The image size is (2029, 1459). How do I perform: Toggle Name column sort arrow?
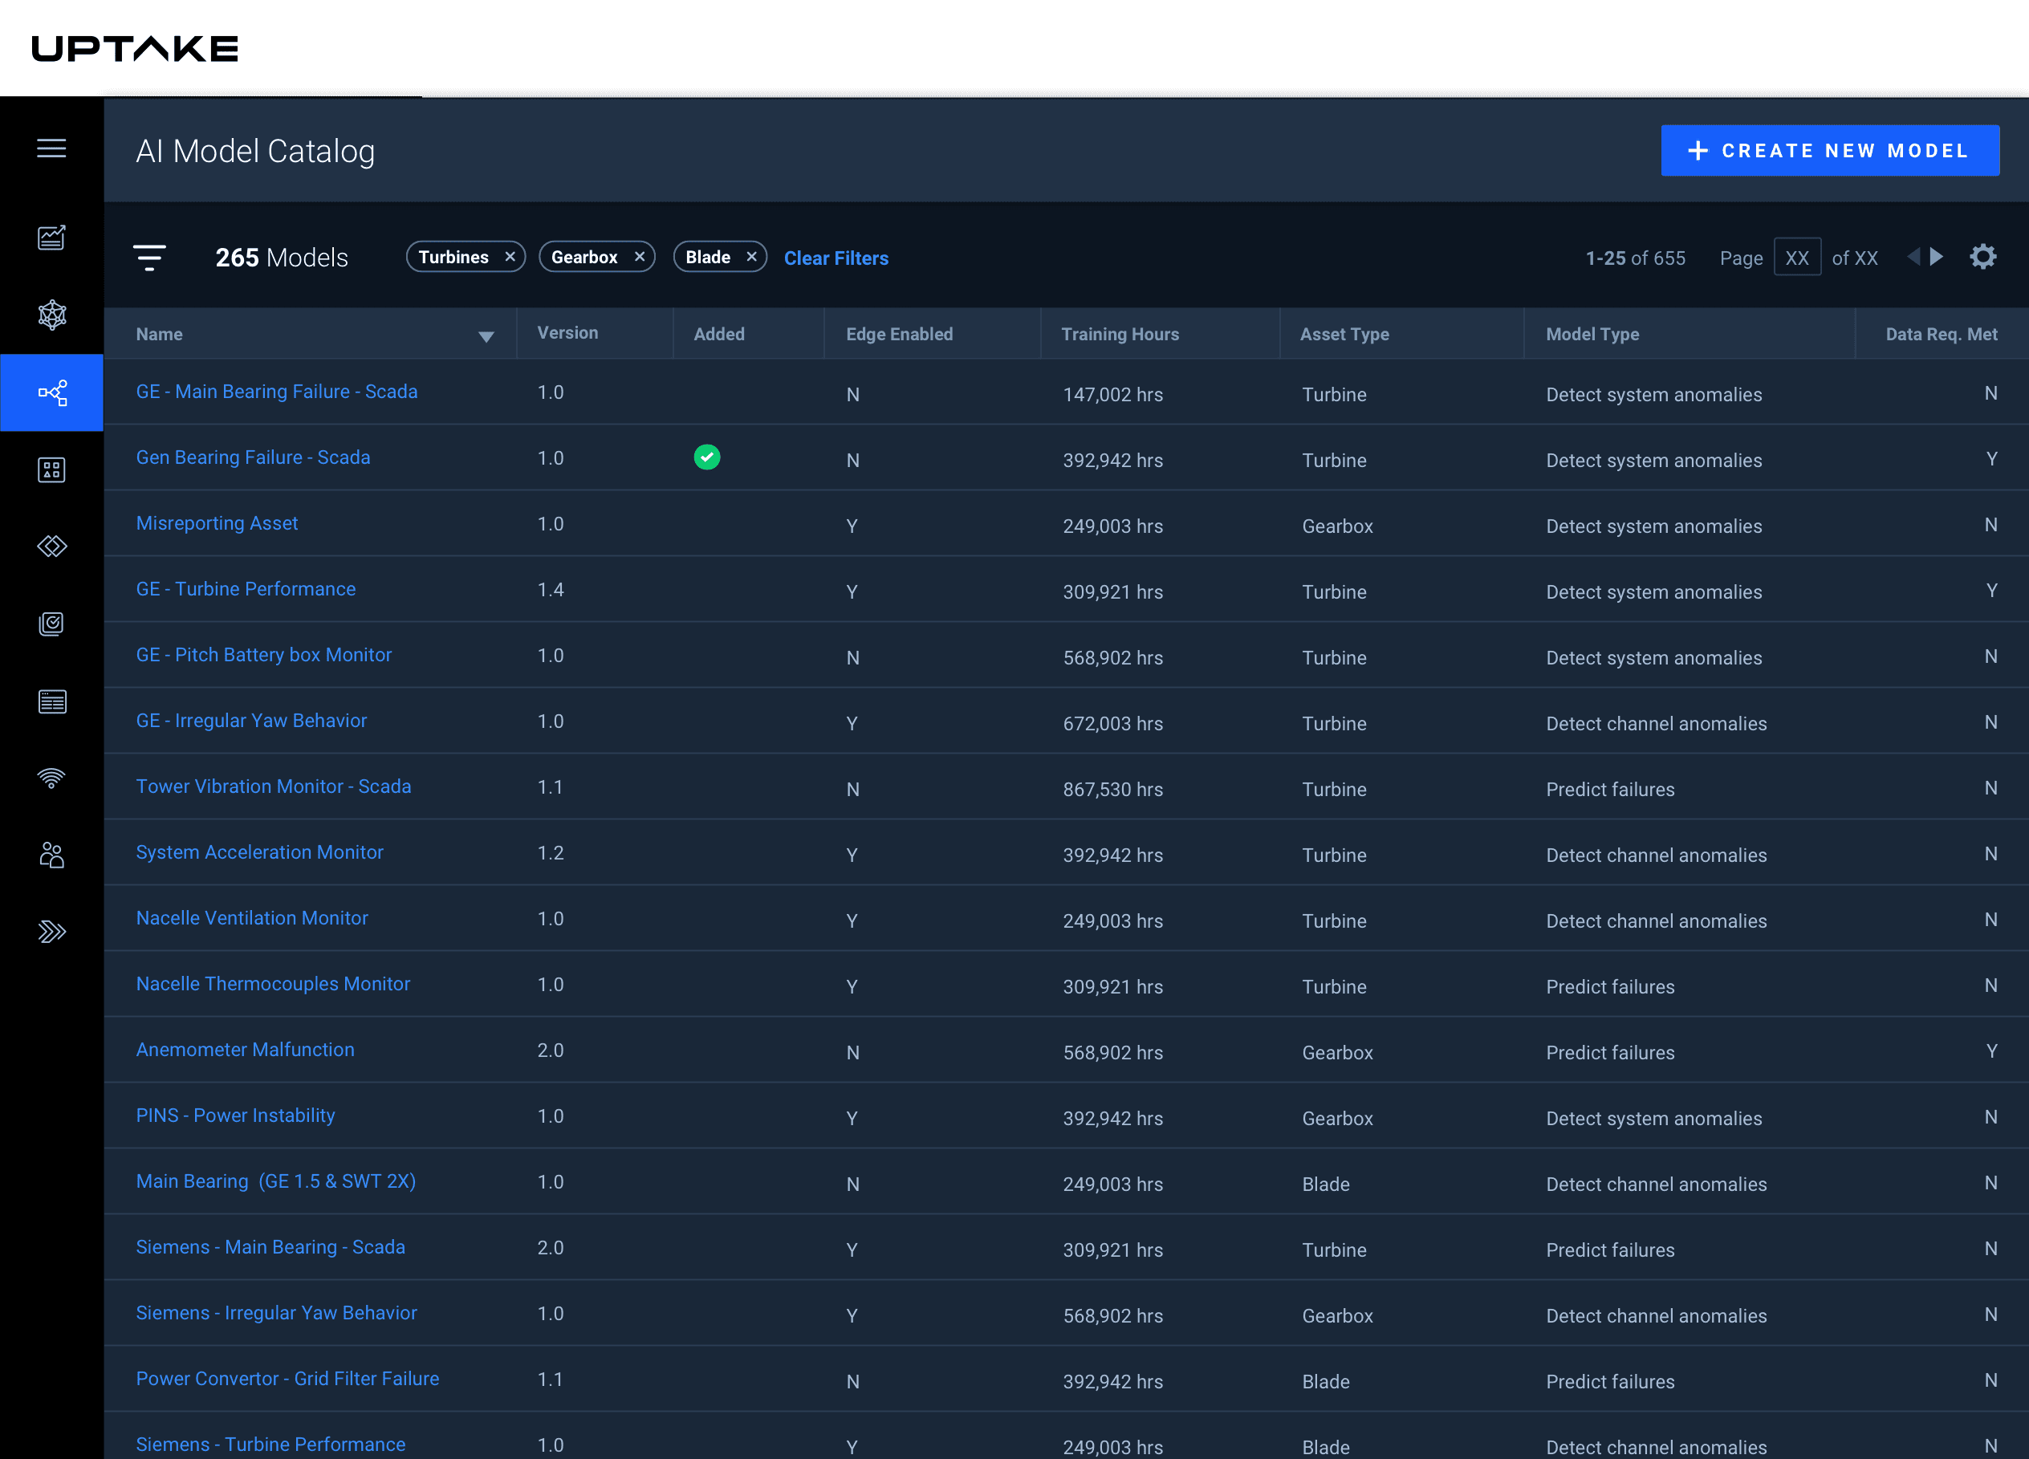coord(486,336)
